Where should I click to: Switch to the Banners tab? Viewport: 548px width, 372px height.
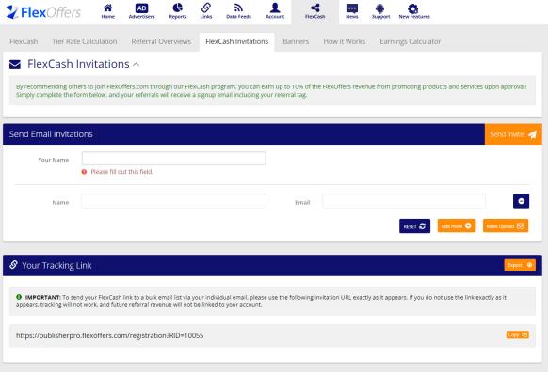coord(296,41)
